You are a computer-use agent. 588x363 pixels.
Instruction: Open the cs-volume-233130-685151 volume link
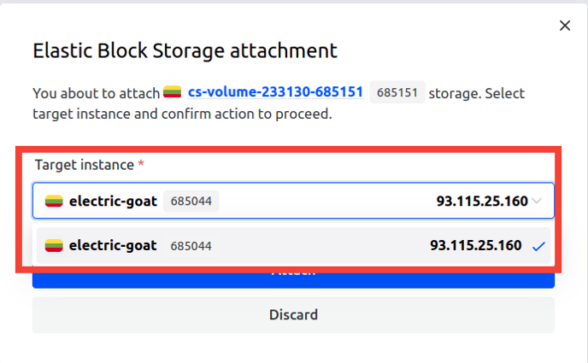coord(275,92)
